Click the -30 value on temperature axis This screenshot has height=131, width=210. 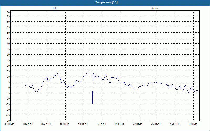[8, 121]
